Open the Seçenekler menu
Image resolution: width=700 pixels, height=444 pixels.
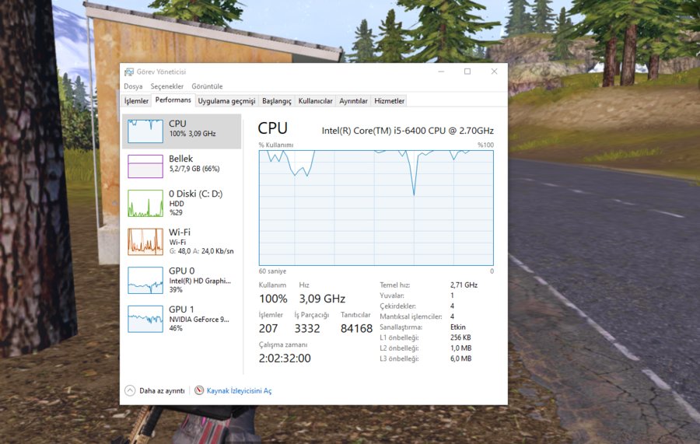167,86
